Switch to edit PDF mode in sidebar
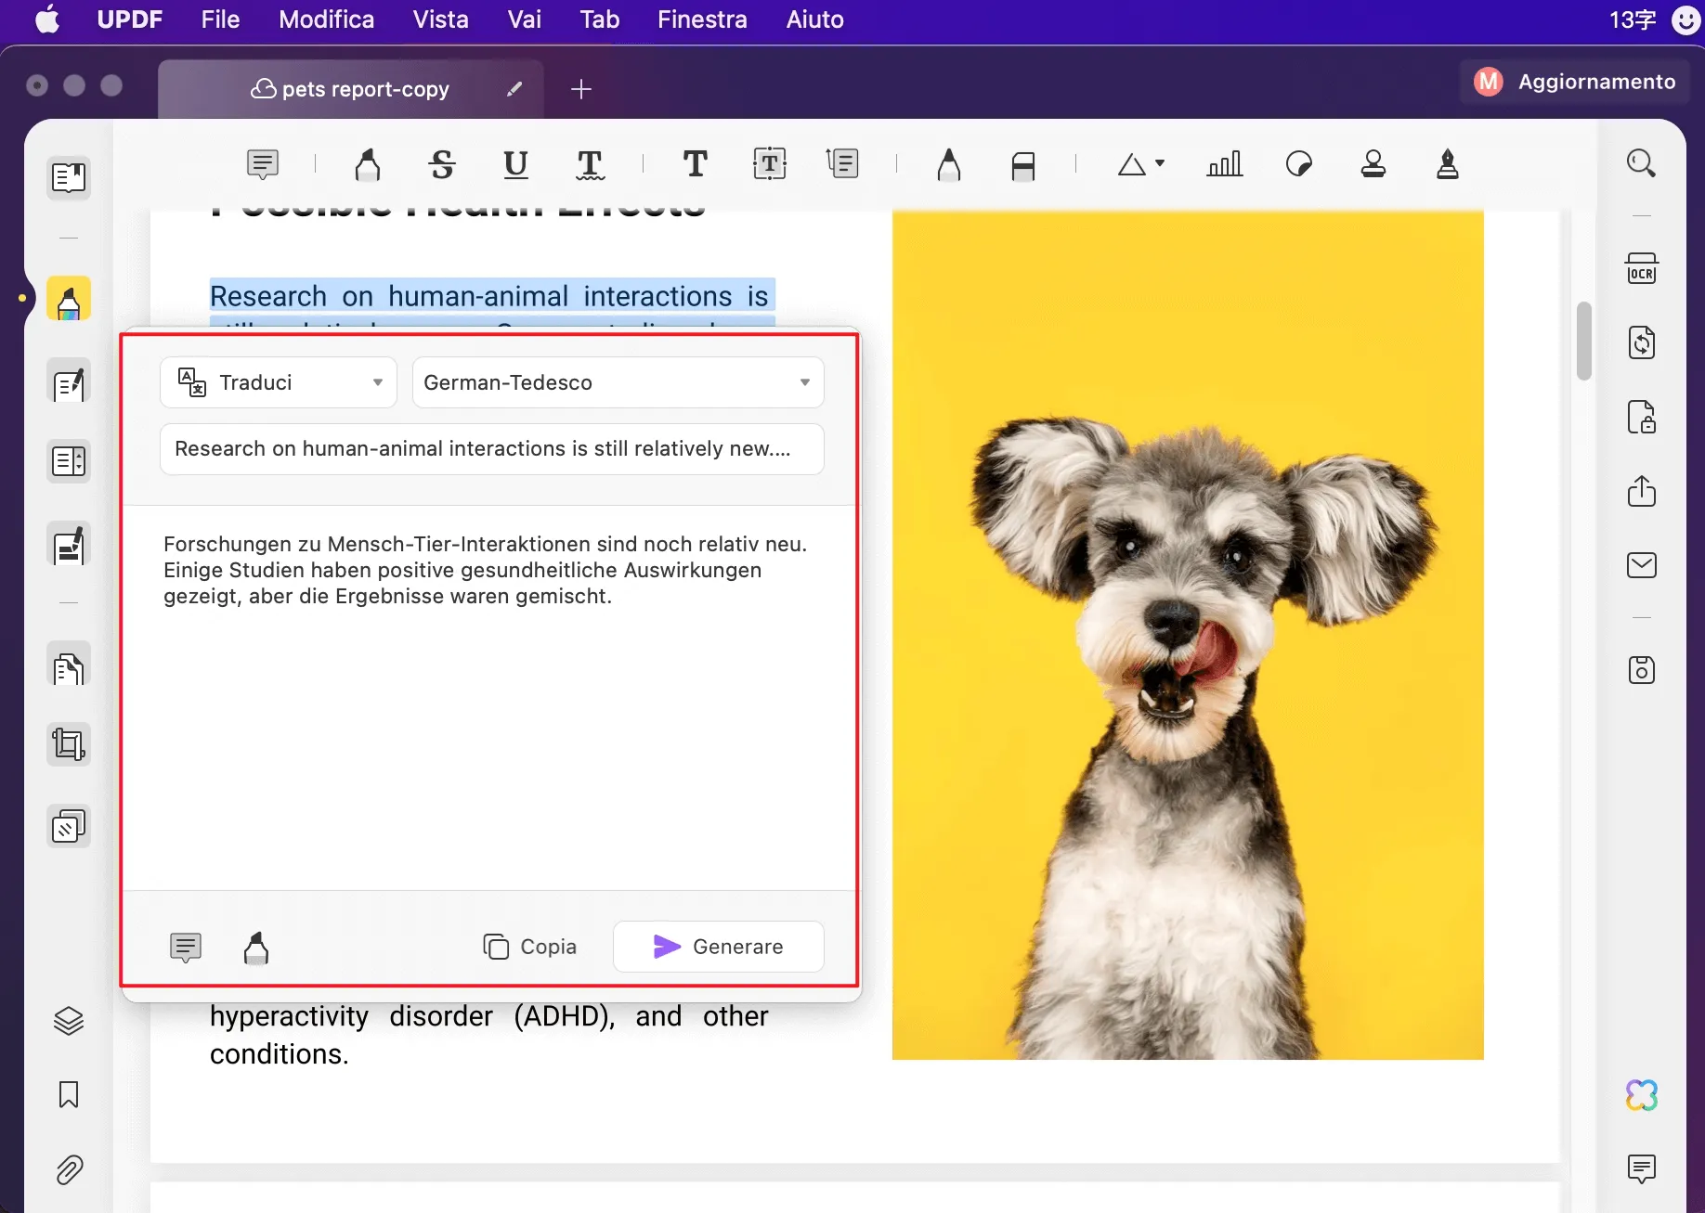 [69, 381]
